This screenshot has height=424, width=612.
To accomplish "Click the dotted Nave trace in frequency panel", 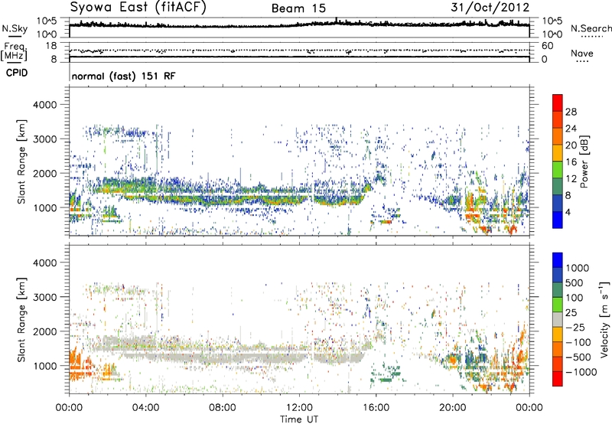I will pos(299,51).
